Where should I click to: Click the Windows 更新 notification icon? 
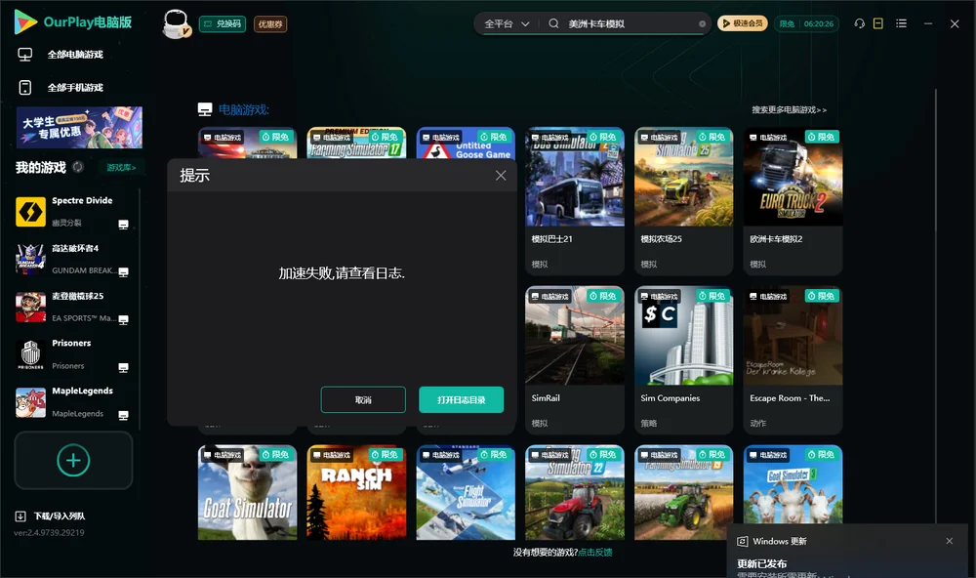pyautogui.click(x=742, y=541)
